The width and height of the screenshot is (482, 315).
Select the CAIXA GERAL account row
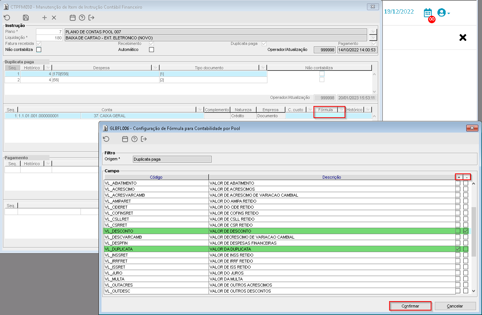coord(188,116)
